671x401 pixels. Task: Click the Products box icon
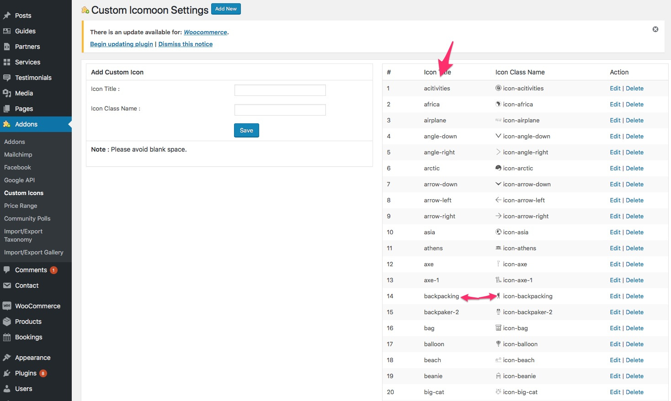click(x=7, y=322)
